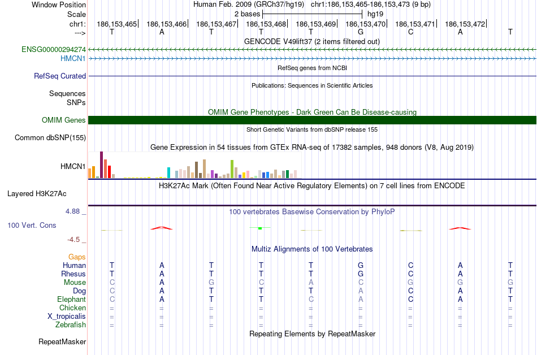Click the 186,153,467 ruler position
Image resolution: width=537 pixels, height=355 pixels.
(216, 24)
